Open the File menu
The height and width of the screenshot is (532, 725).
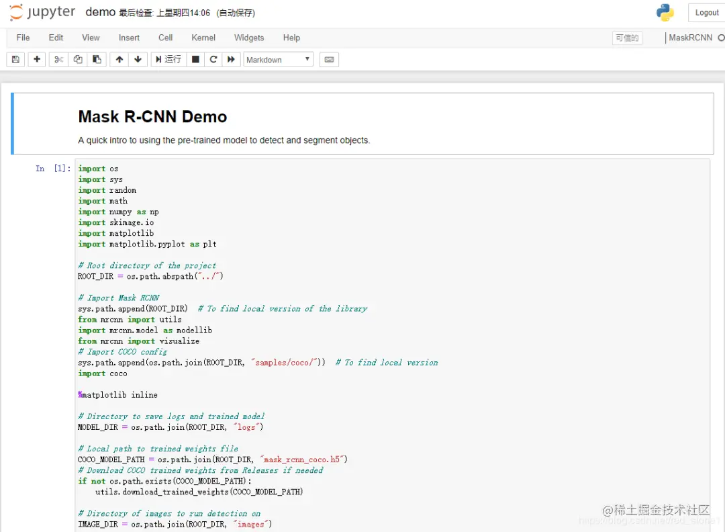(23, 38)
